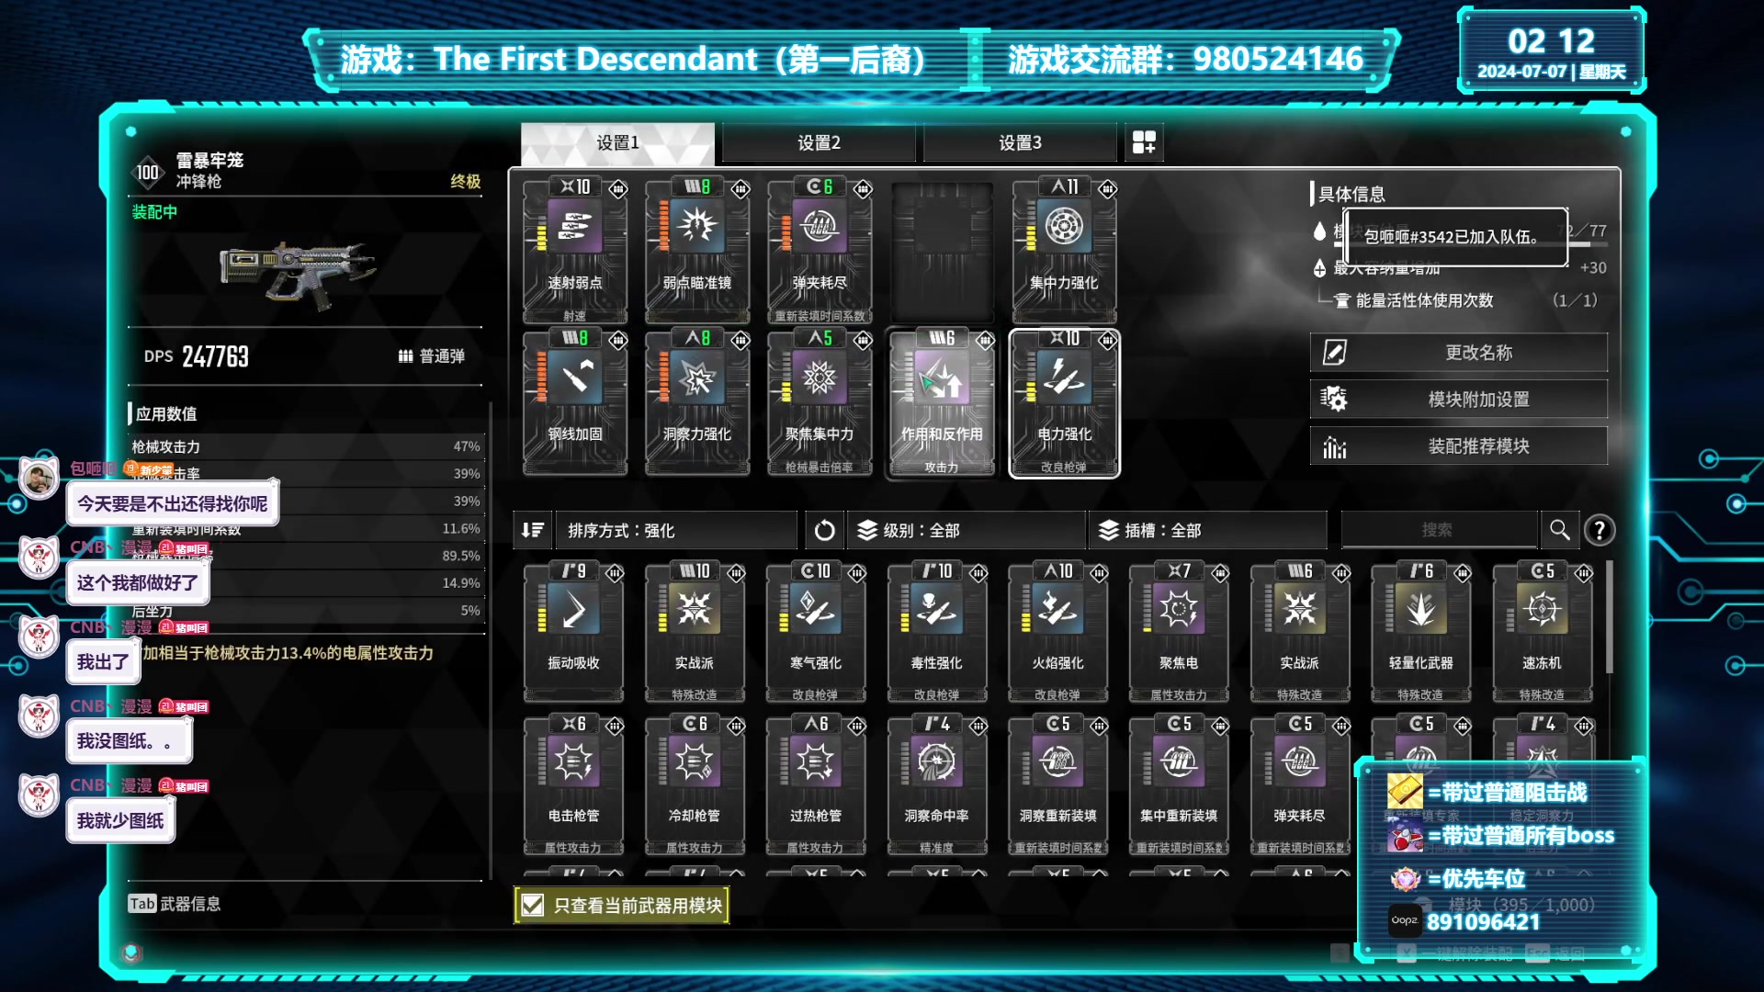The width and height of the screenshot is (1764, 992).
Task: Reset filters with the refresh icon
Action: coord(824,530)
